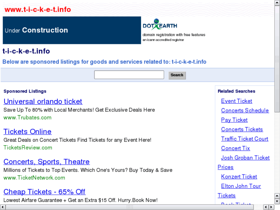Click the horizontal scrollbar left arrow
Screen dimensions: 280x210
point(3,207)
